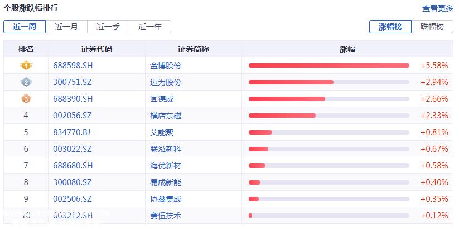Click rank number 5
459x229 pixels.
26,132
